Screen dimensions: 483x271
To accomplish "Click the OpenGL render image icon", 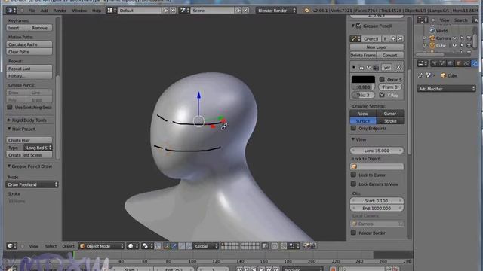I will [306, 246].
